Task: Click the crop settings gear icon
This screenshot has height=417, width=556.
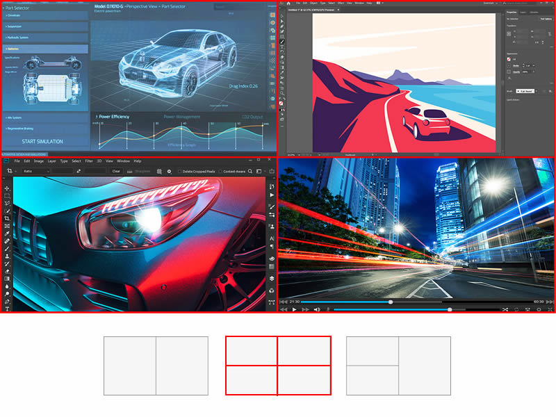Action: pos(169,171)
